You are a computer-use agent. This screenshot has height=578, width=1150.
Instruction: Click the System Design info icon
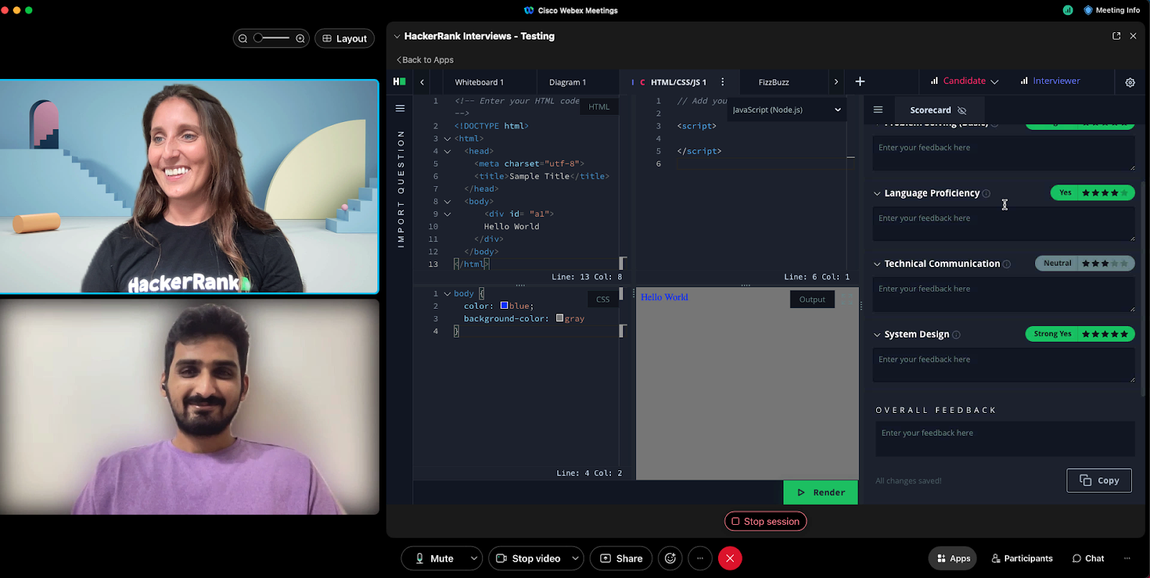click(x=956, y=335)
